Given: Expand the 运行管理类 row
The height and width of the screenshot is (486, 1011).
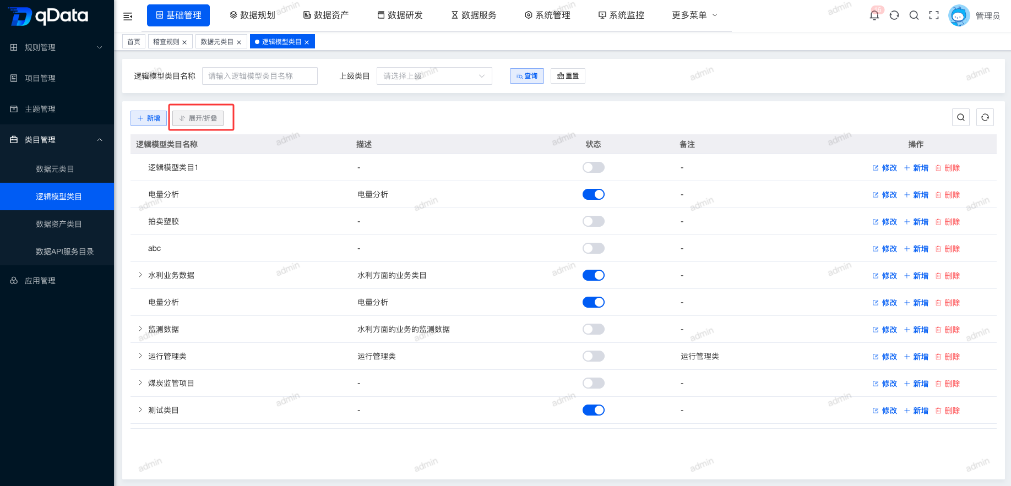Looking at the screenshot, I should [140, 356].
